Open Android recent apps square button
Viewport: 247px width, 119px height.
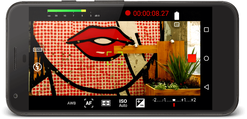[x=206, y=30]
